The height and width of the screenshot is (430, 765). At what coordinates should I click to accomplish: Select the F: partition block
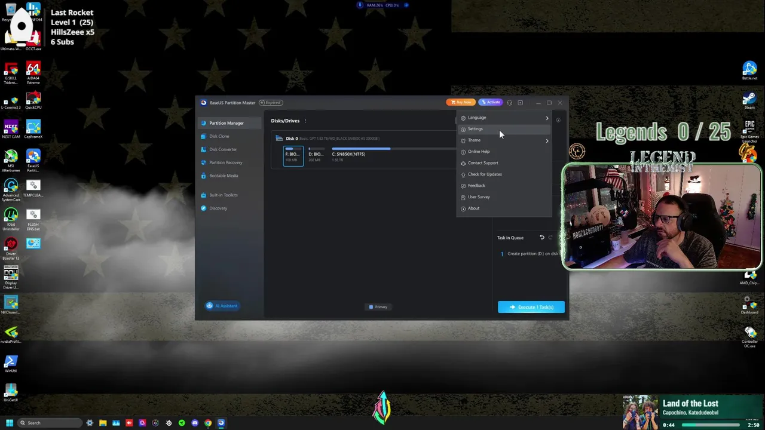pyautogui.click(x=293, y=155)
